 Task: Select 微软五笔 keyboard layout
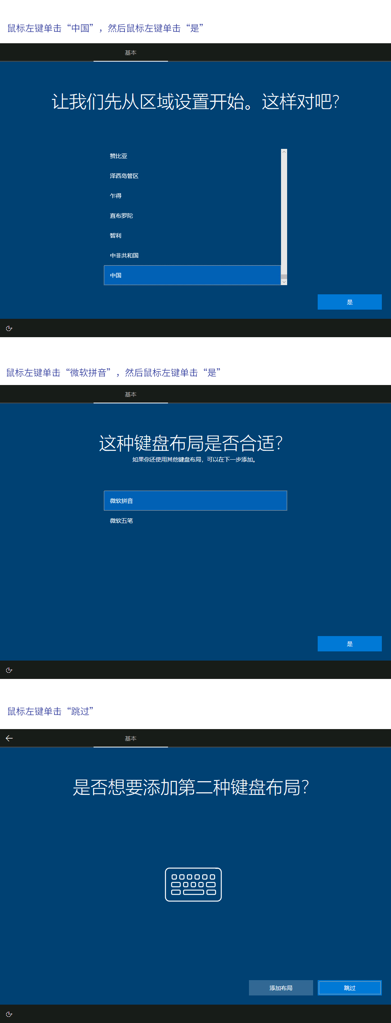tap(195, 520)
